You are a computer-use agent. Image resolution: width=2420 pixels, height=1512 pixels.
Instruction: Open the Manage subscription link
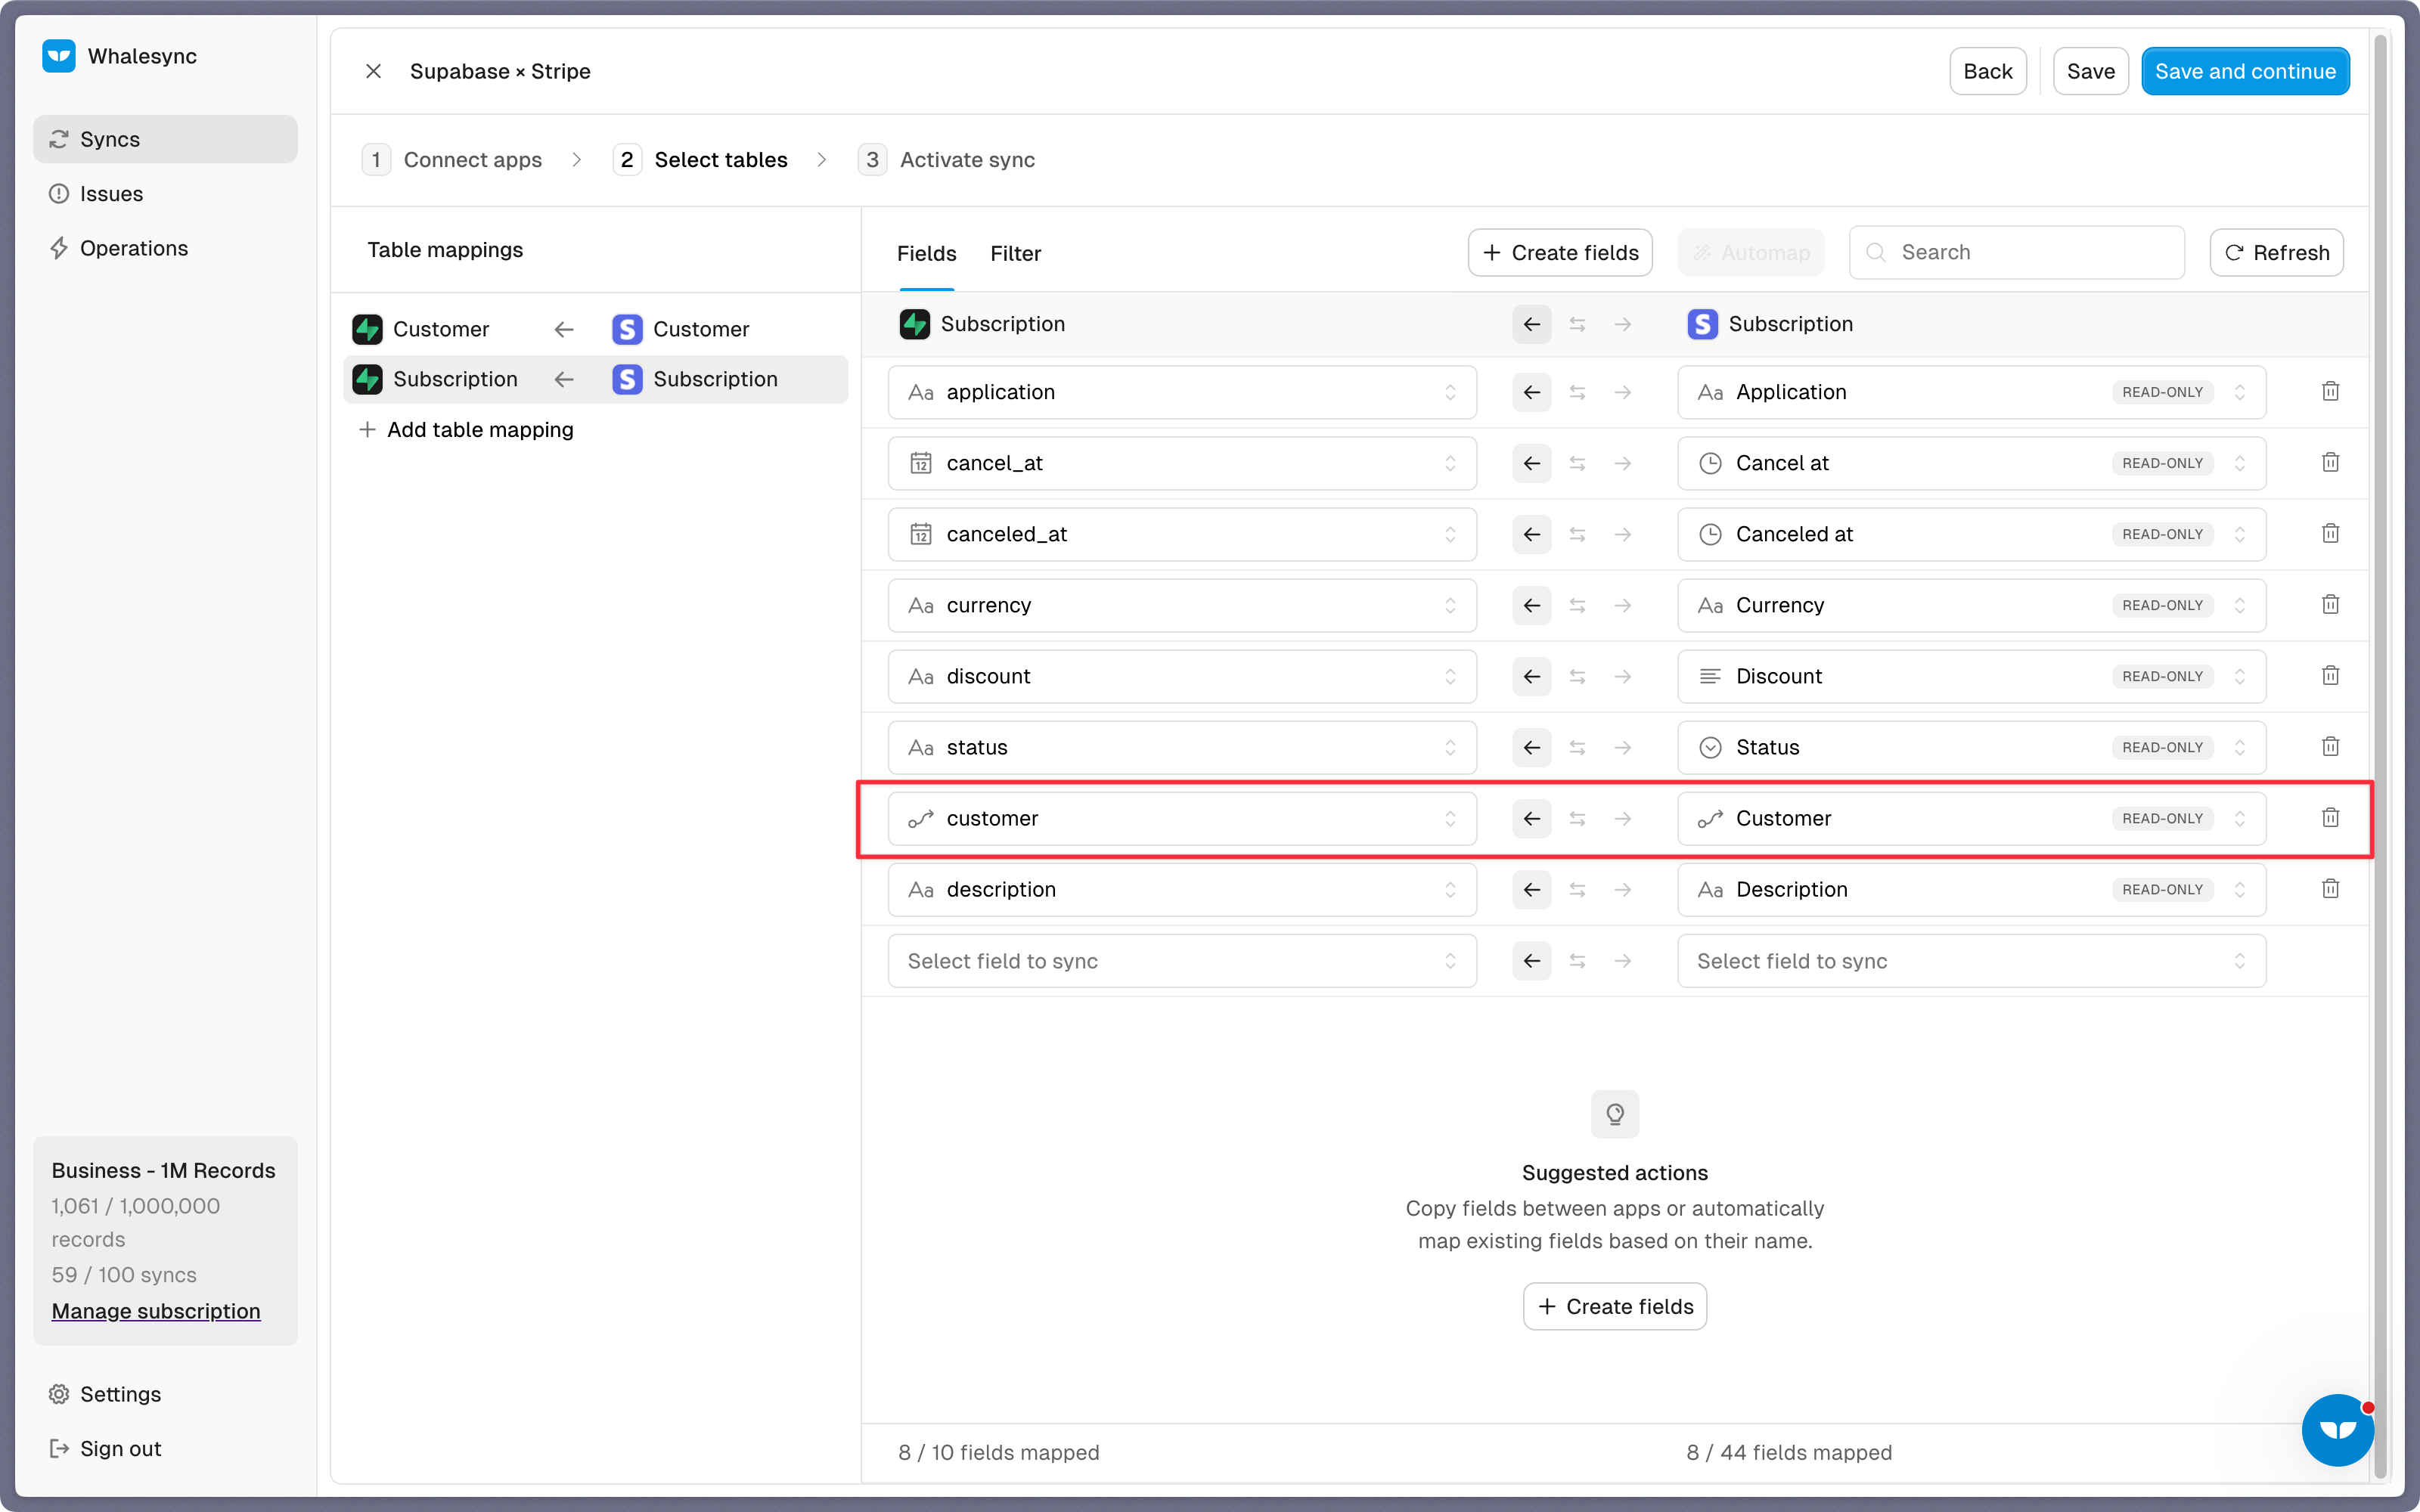click(x=156, y=1310)
